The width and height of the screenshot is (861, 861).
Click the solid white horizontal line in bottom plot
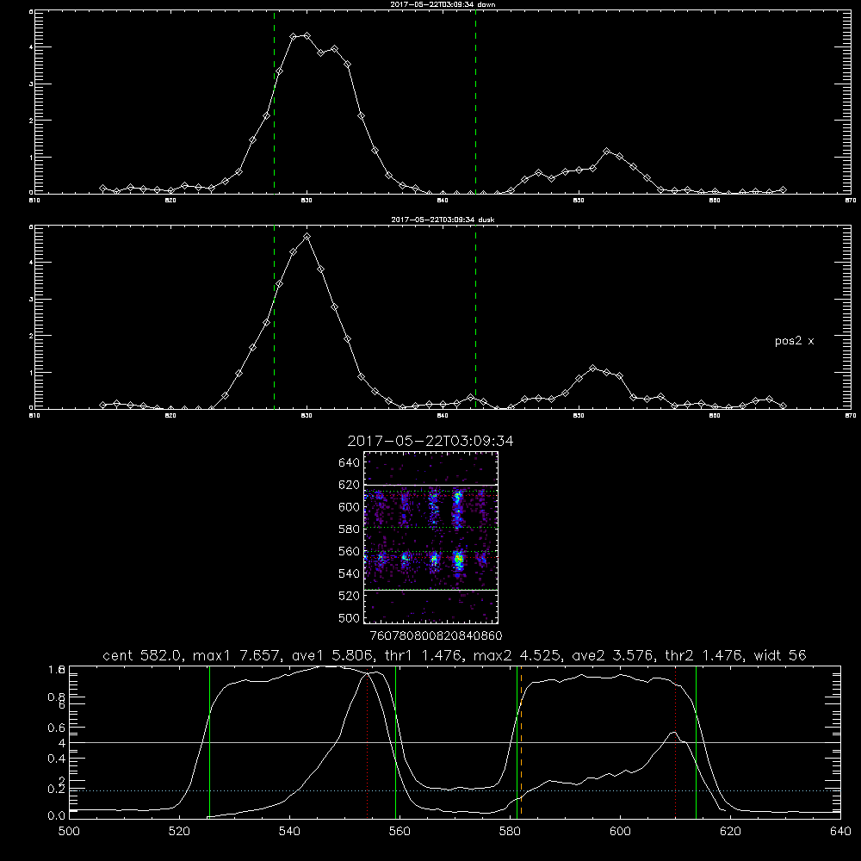pos(455,742)
